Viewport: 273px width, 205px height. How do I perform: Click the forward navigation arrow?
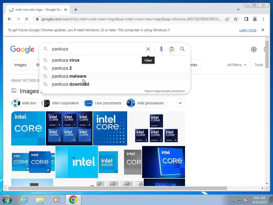pyautogui.click(x=18, y=19)
